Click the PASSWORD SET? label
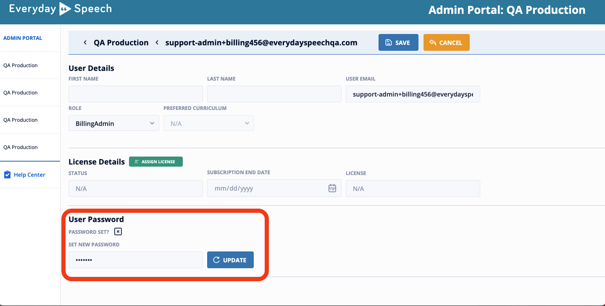Screen dimensions: 605x306 (89, 232)
